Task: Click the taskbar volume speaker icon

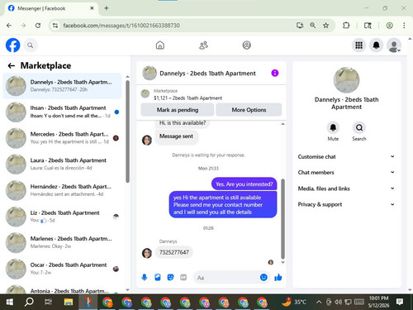Action: 338,302
